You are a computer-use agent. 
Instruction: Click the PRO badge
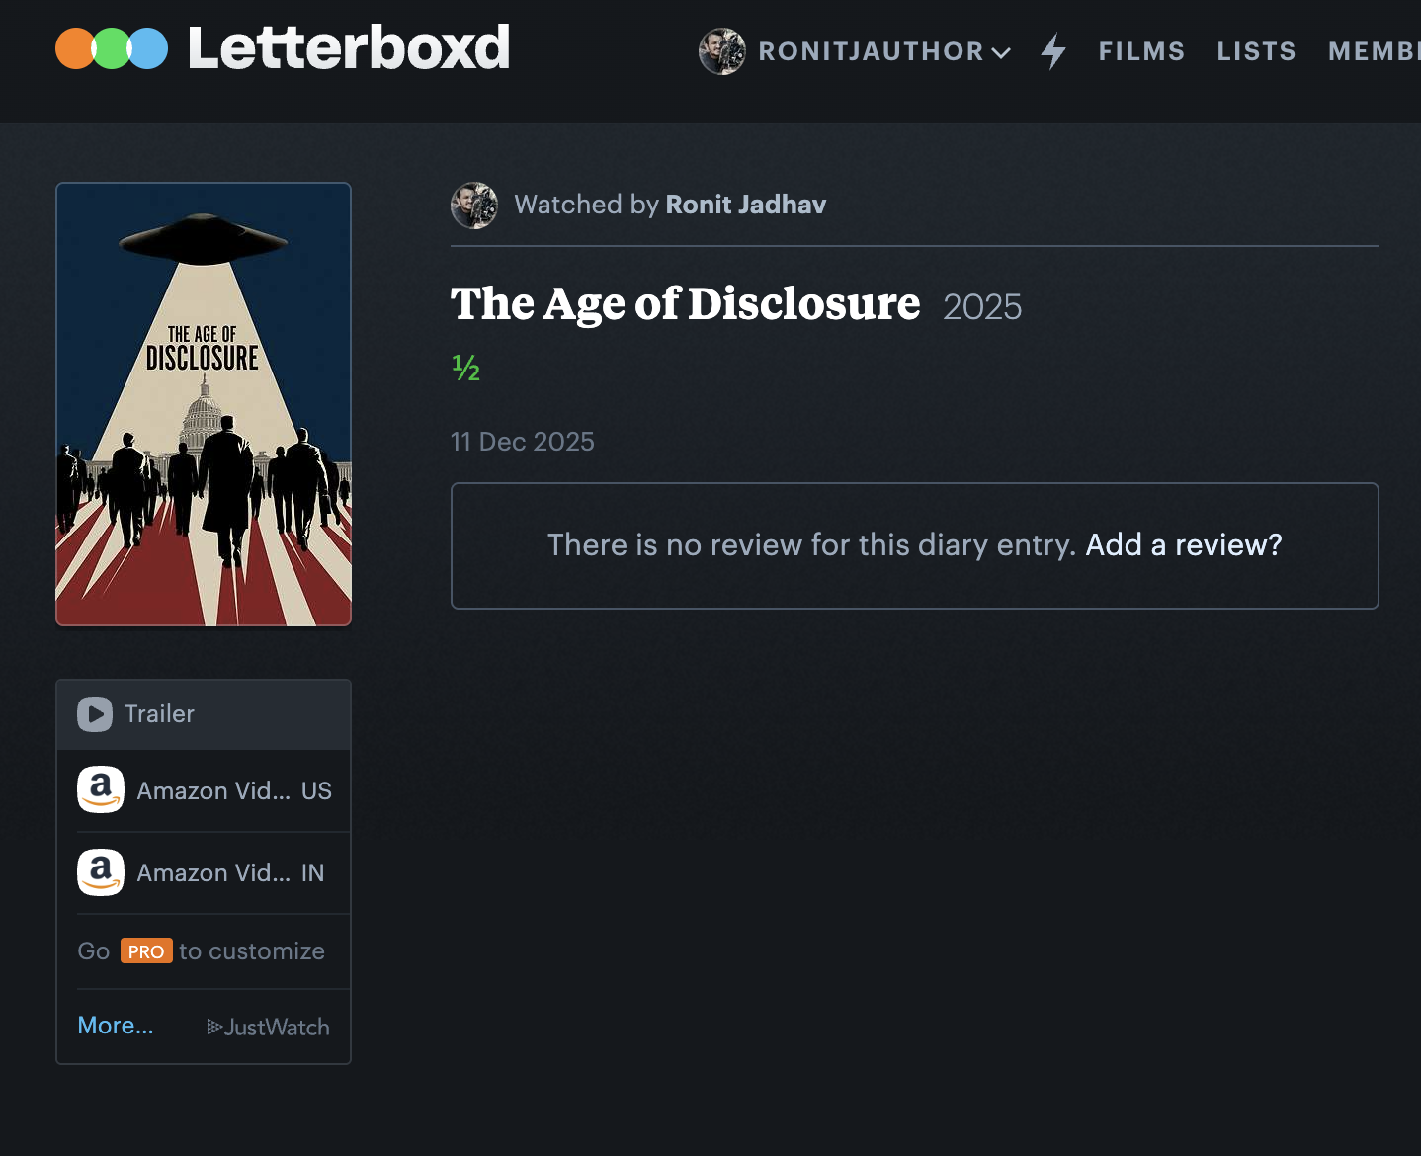pyautogui.click(x=146, y=951)
